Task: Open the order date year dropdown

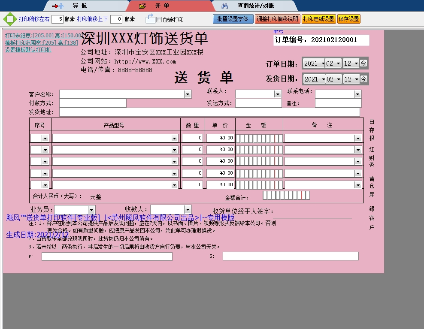Action: 321,63
